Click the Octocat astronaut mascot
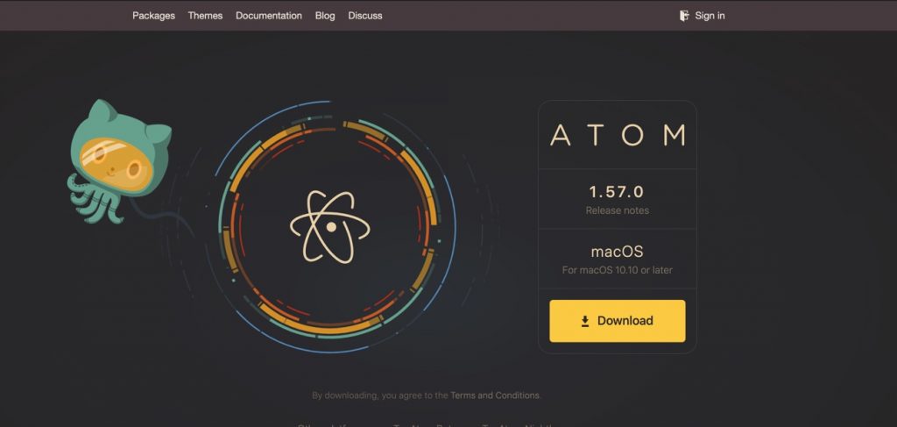This screenshot has height=427, width=897. (x=119, y=161)
